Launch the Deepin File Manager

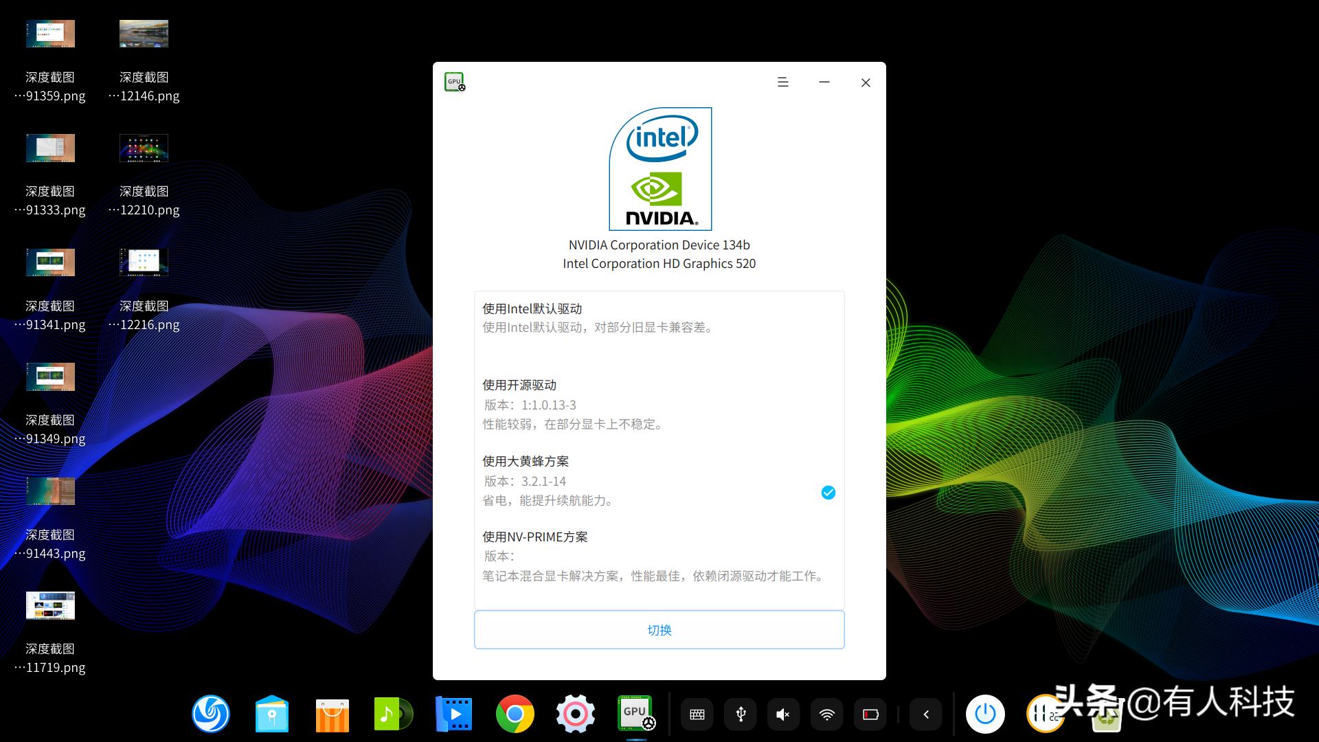click(272, 715)
